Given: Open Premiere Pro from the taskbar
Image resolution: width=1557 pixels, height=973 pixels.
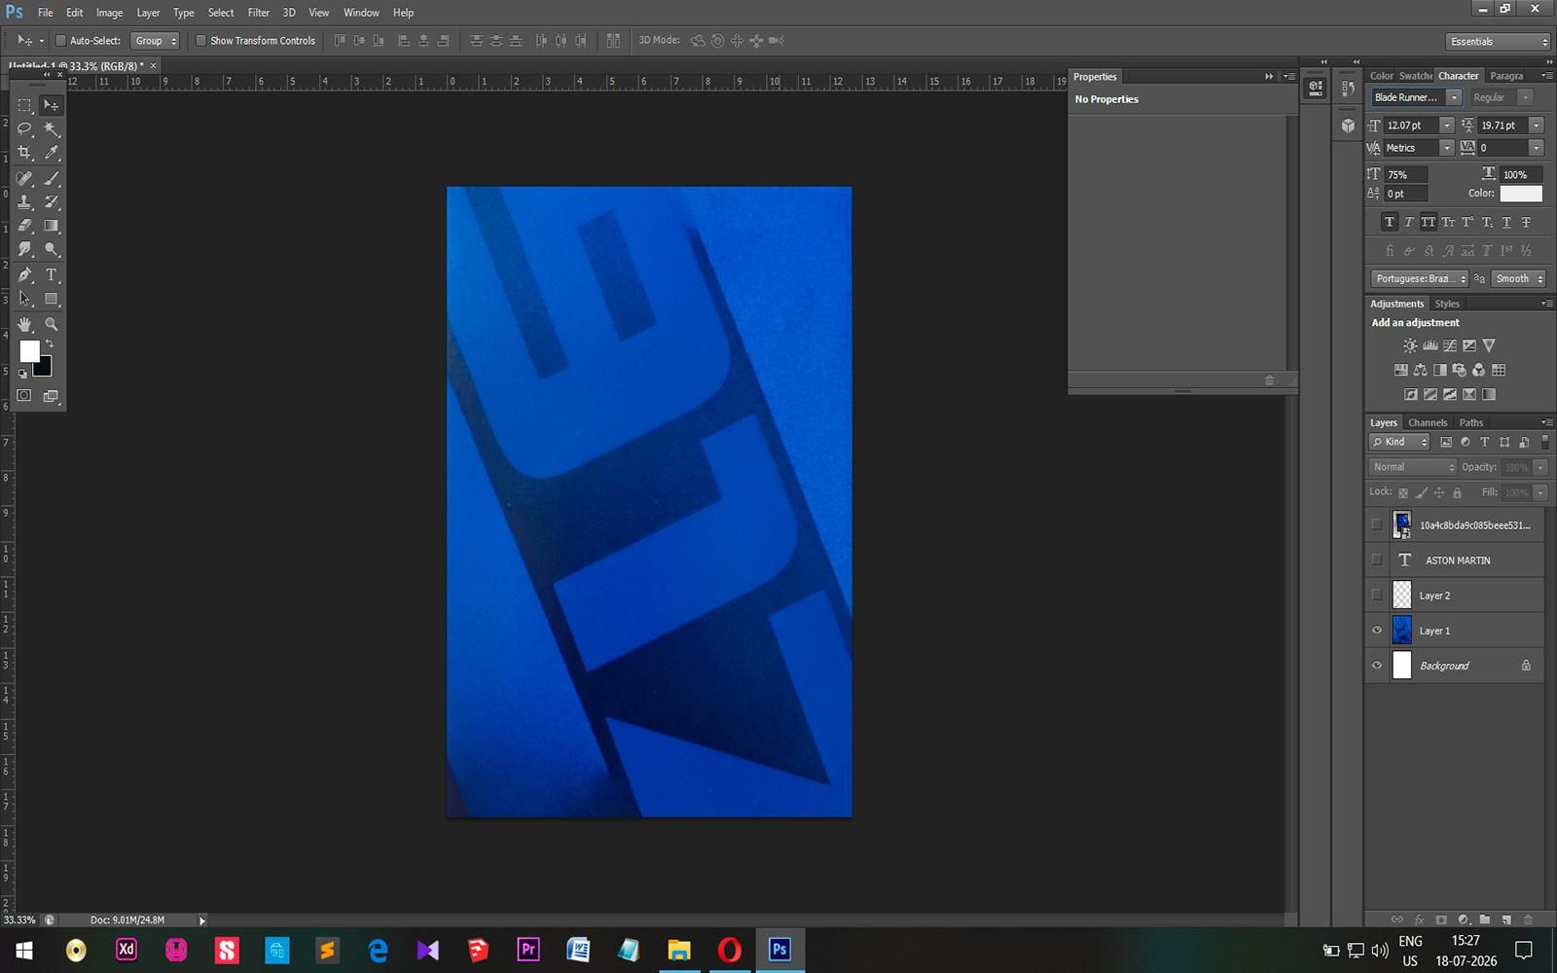Looking at the screenshot, I should coord(528,950).
